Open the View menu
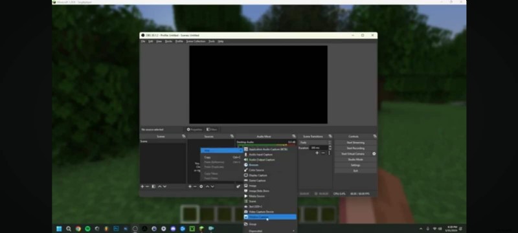The width and height of the screenshot is (518, 233). coord(159,41)
